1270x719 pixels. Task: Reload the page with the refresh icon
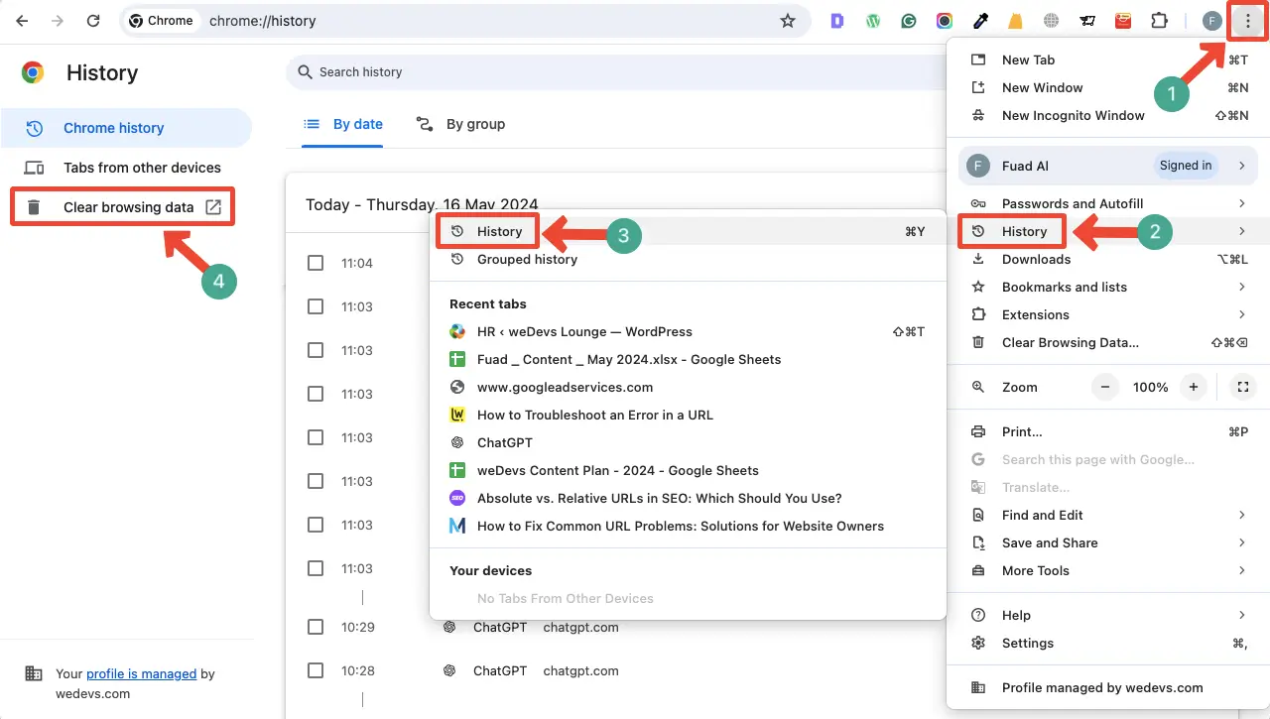click(x=93, y=21)
